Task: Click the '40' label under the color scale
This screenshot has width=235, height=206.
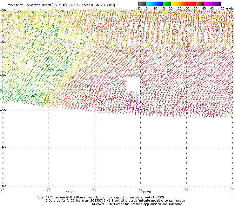Action: click(204, 9)
